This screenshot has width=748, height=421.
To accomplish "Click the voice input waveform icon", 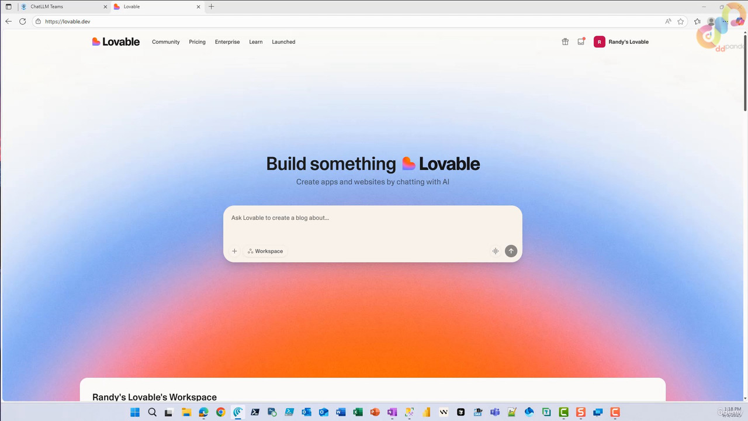I will pos(496,251).
